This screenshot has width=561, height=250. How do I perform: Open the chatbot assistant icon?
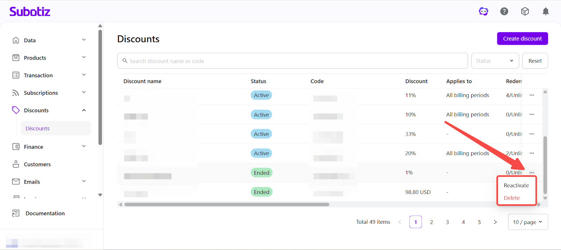click(x=484, y=12)
